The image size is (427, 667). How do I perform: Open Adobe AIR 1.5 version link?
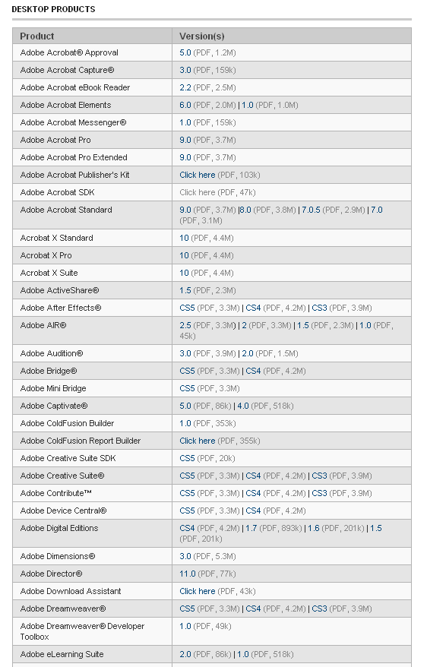tap(303, 325)
